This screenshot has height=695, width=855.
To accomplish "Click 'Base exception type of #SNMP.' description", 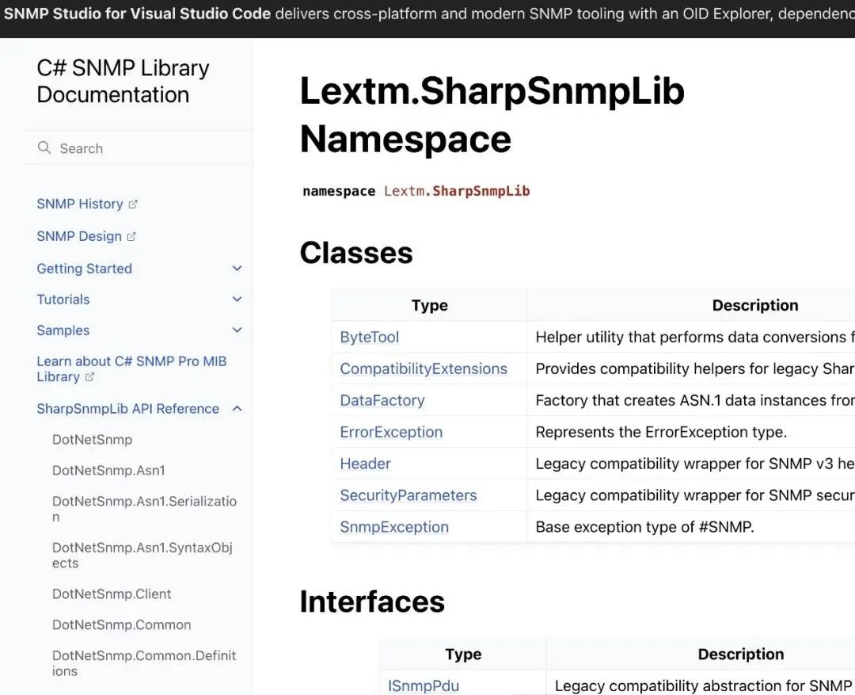I will point(645,527).
